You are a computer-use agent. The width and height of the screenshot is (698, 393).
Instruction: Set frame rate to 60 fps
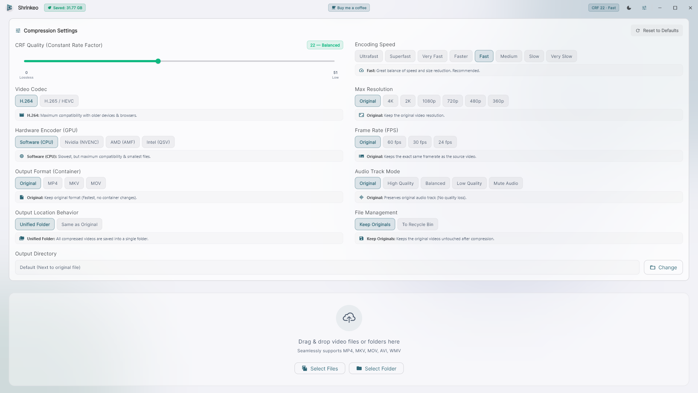pos(394,142)
